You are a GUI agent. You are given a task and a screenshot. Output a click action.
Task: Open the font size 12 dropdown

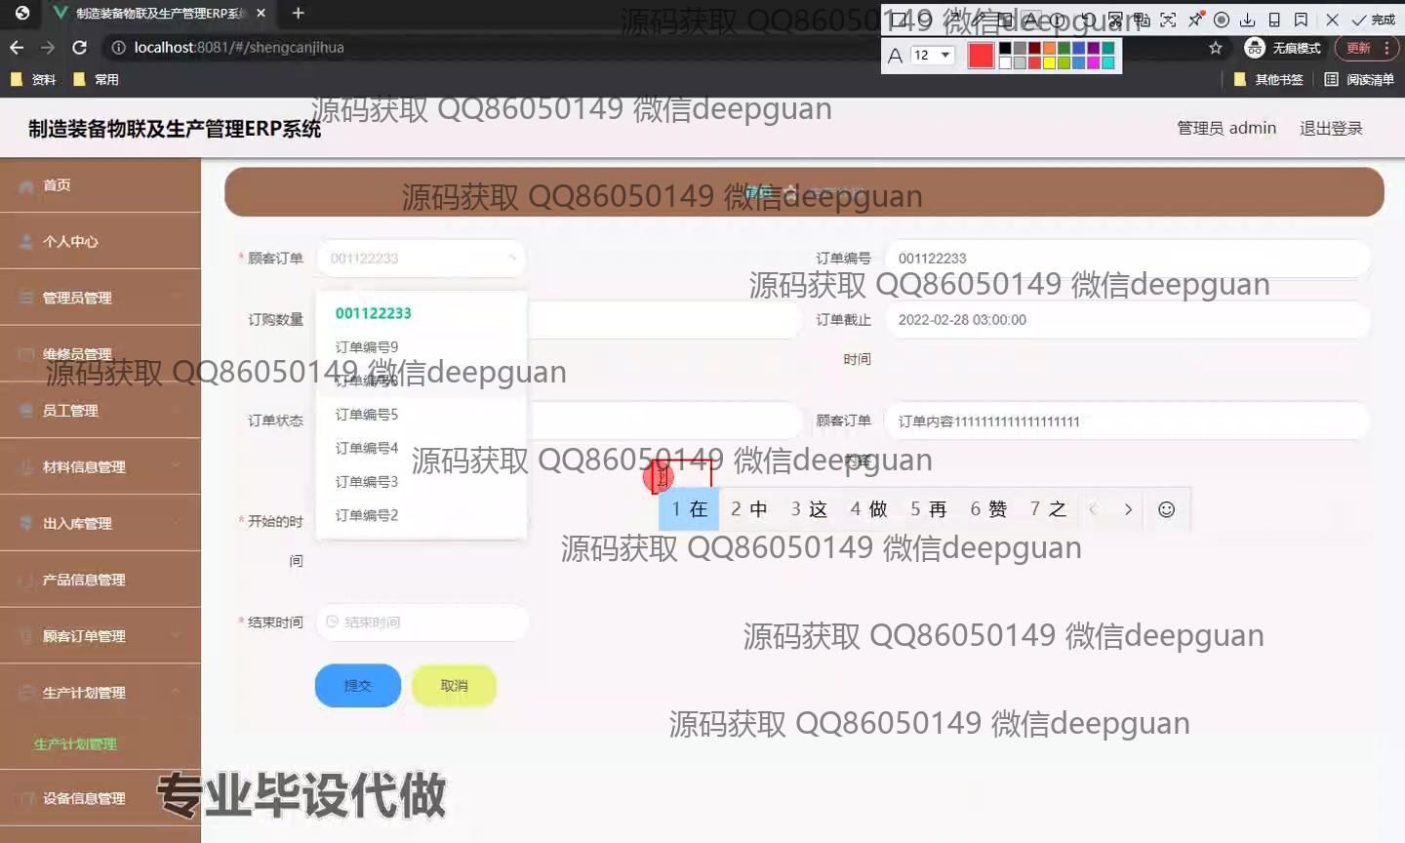[932, 55]
